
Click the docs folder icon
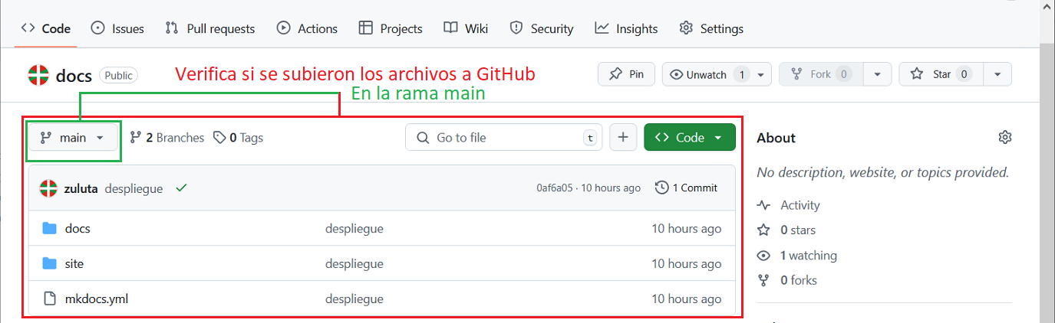[x=50, y=228]
